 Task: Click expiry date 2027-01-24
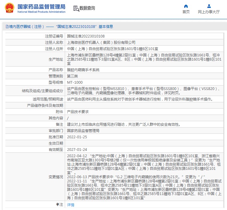[77, 149]
